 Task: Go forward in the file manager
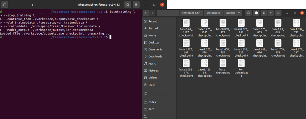(152, 13)
